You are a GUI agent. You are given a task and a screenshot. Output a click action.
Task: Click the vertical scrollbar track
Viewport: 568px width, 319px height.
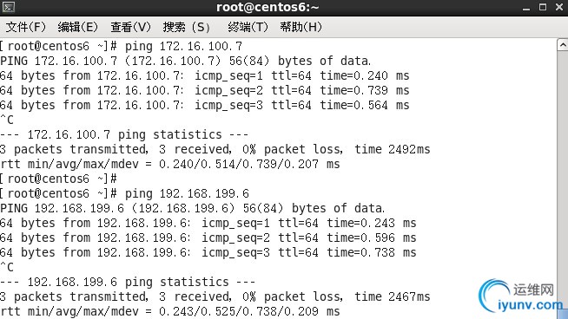click(x=563, y=179)
